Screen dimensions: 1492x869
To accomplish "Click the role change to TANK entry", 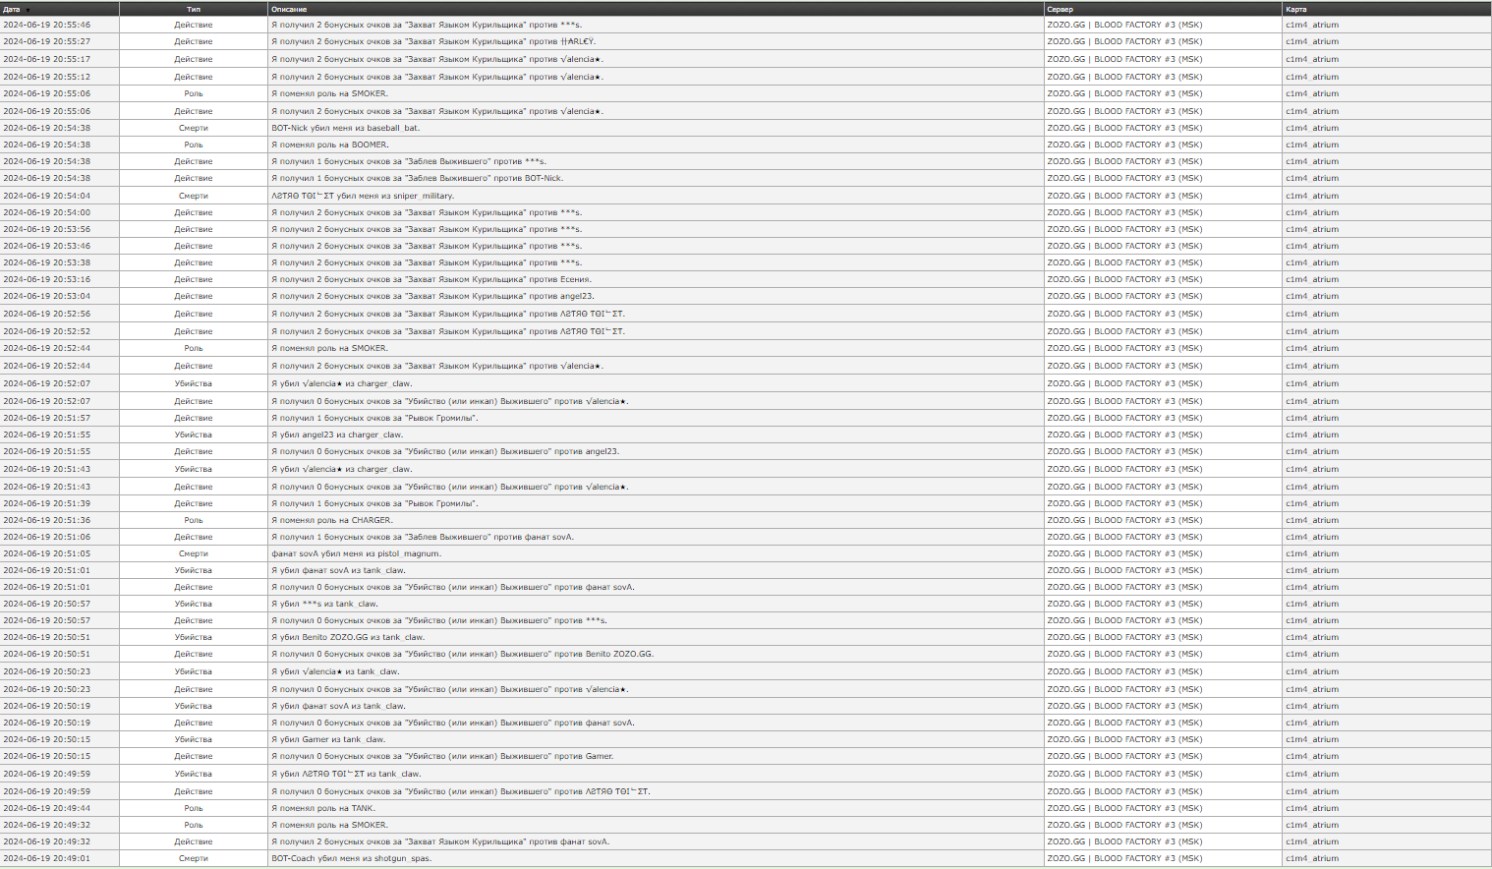I will tap(322, 808).
